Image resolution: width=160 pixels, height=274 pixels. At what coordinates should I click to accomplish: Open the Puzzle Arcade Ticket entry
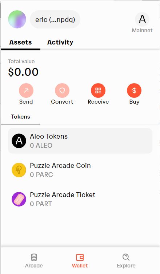pyautogui.click(x=80, y=199)
